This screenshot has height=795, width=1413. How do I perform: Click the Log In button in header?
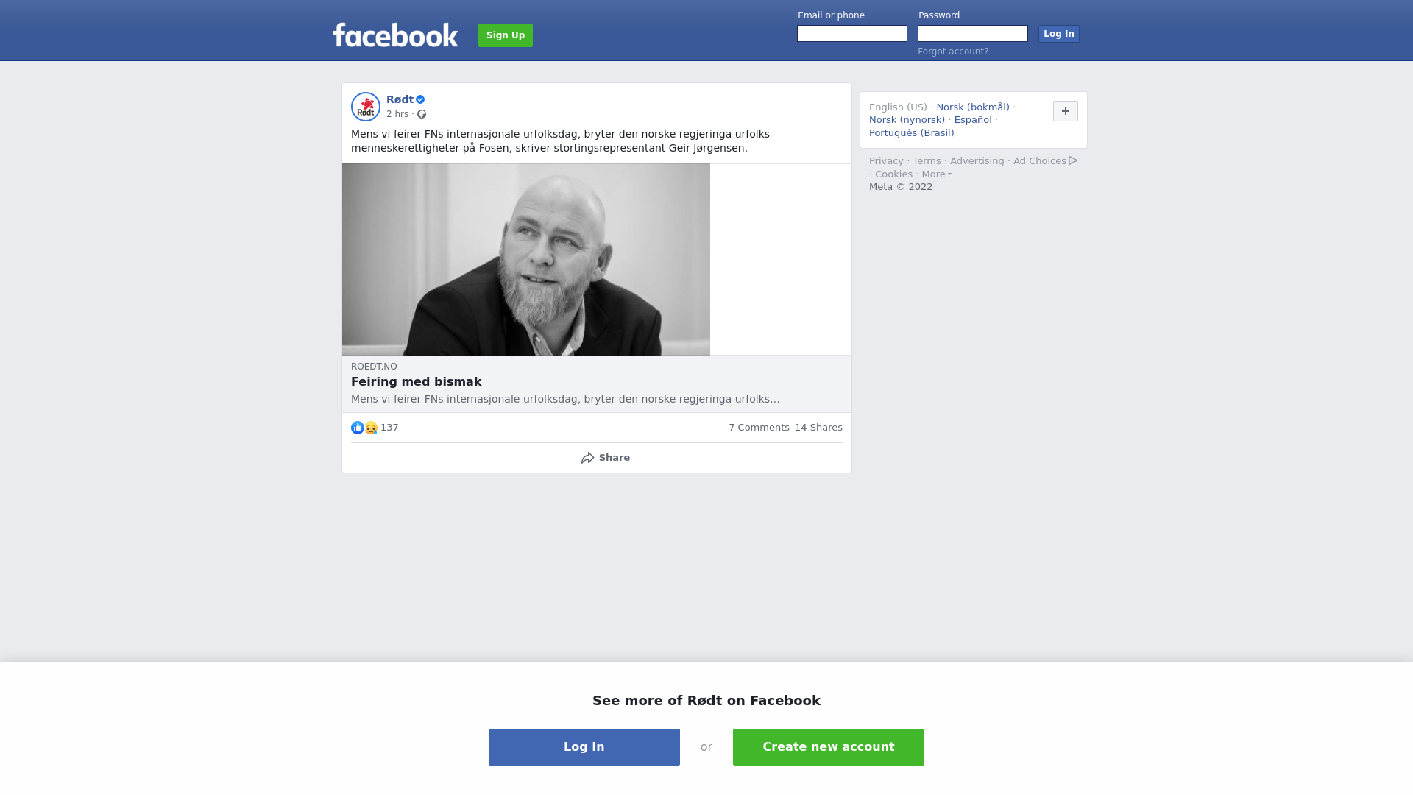point(1059,34)
